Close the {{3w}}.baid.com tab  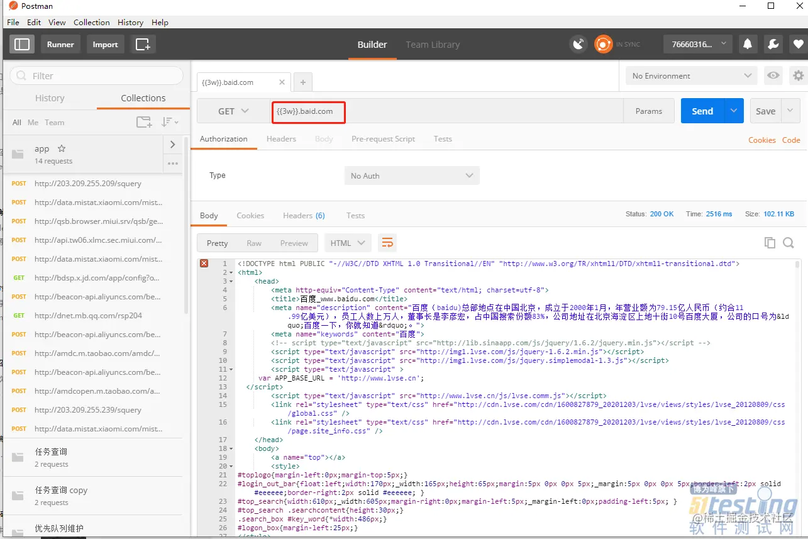[x=282, y=82]
